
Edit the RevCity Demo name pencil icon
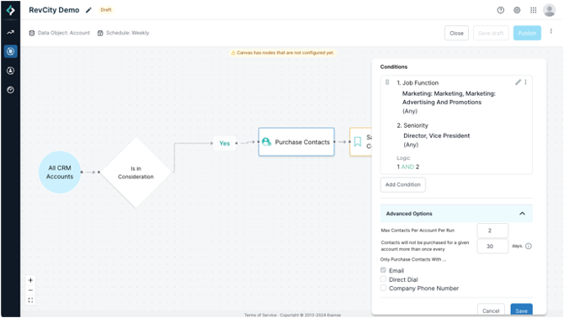(x=88, y=10)
